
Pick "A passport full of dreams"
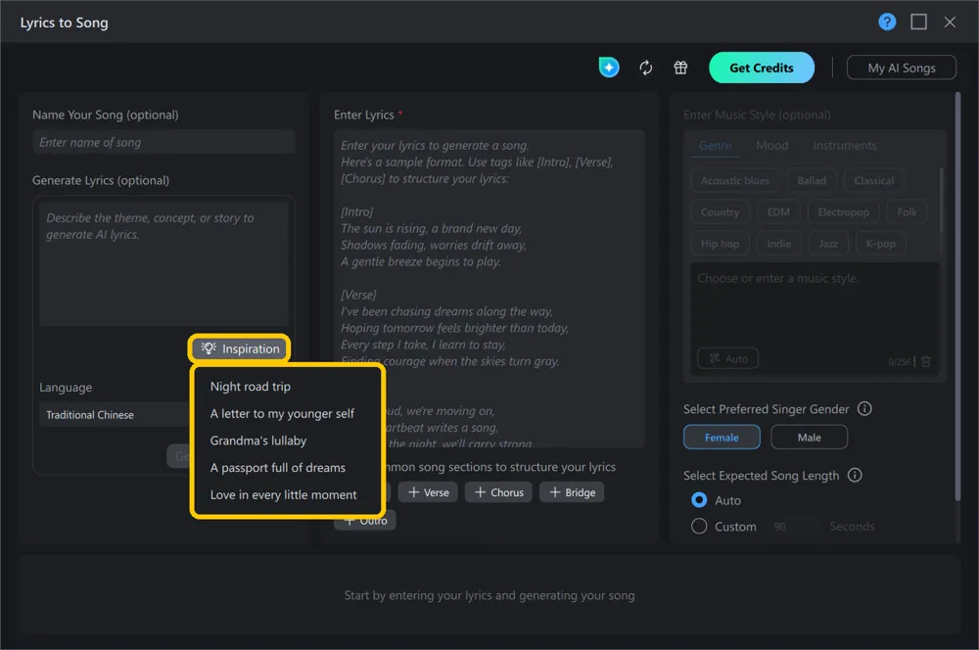tap(278, 467)
